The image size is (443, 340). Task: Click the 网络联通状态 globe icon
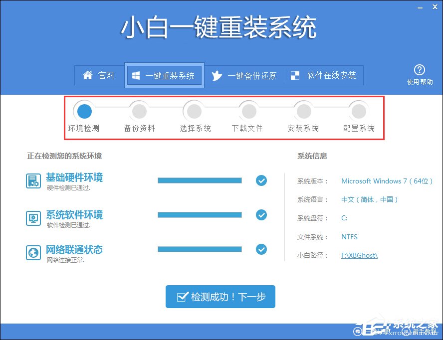click(x=33, y=252)
